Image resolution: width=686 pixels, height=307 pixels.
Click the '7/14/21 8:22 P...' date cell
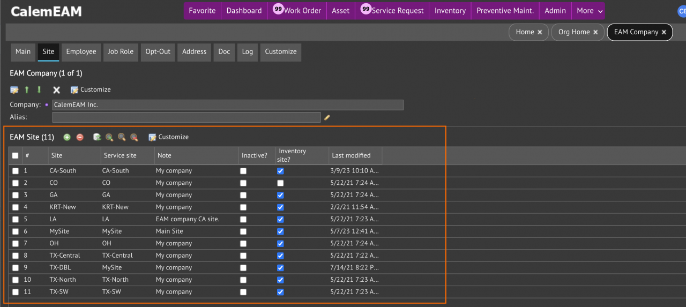(x=355, y=268)
